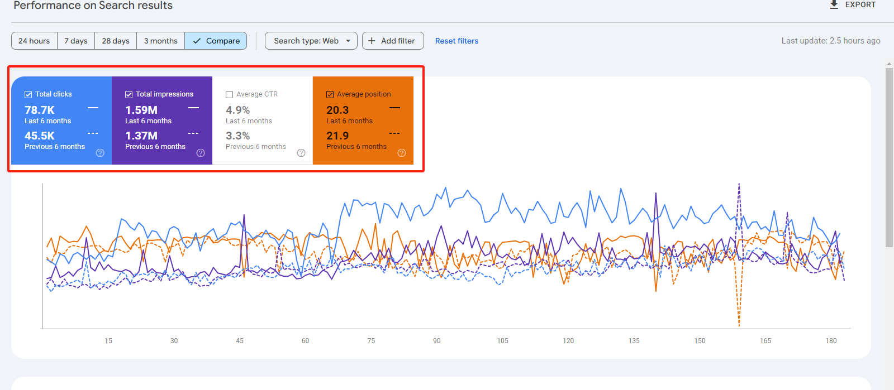Select the 3 months date range
The height and width of the screenshot is (390, 894).
coord(161,41)
